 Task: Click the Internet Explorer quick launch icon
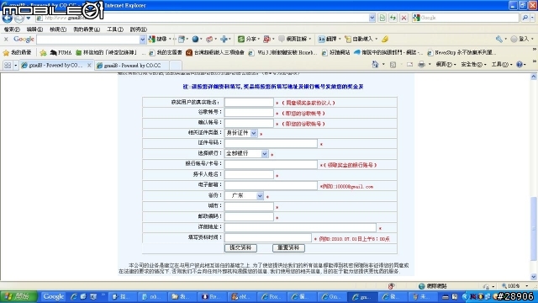[73, 296]
